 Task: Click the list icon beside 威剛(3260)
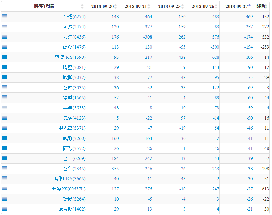pyautogui.click(x=5, y=138)
